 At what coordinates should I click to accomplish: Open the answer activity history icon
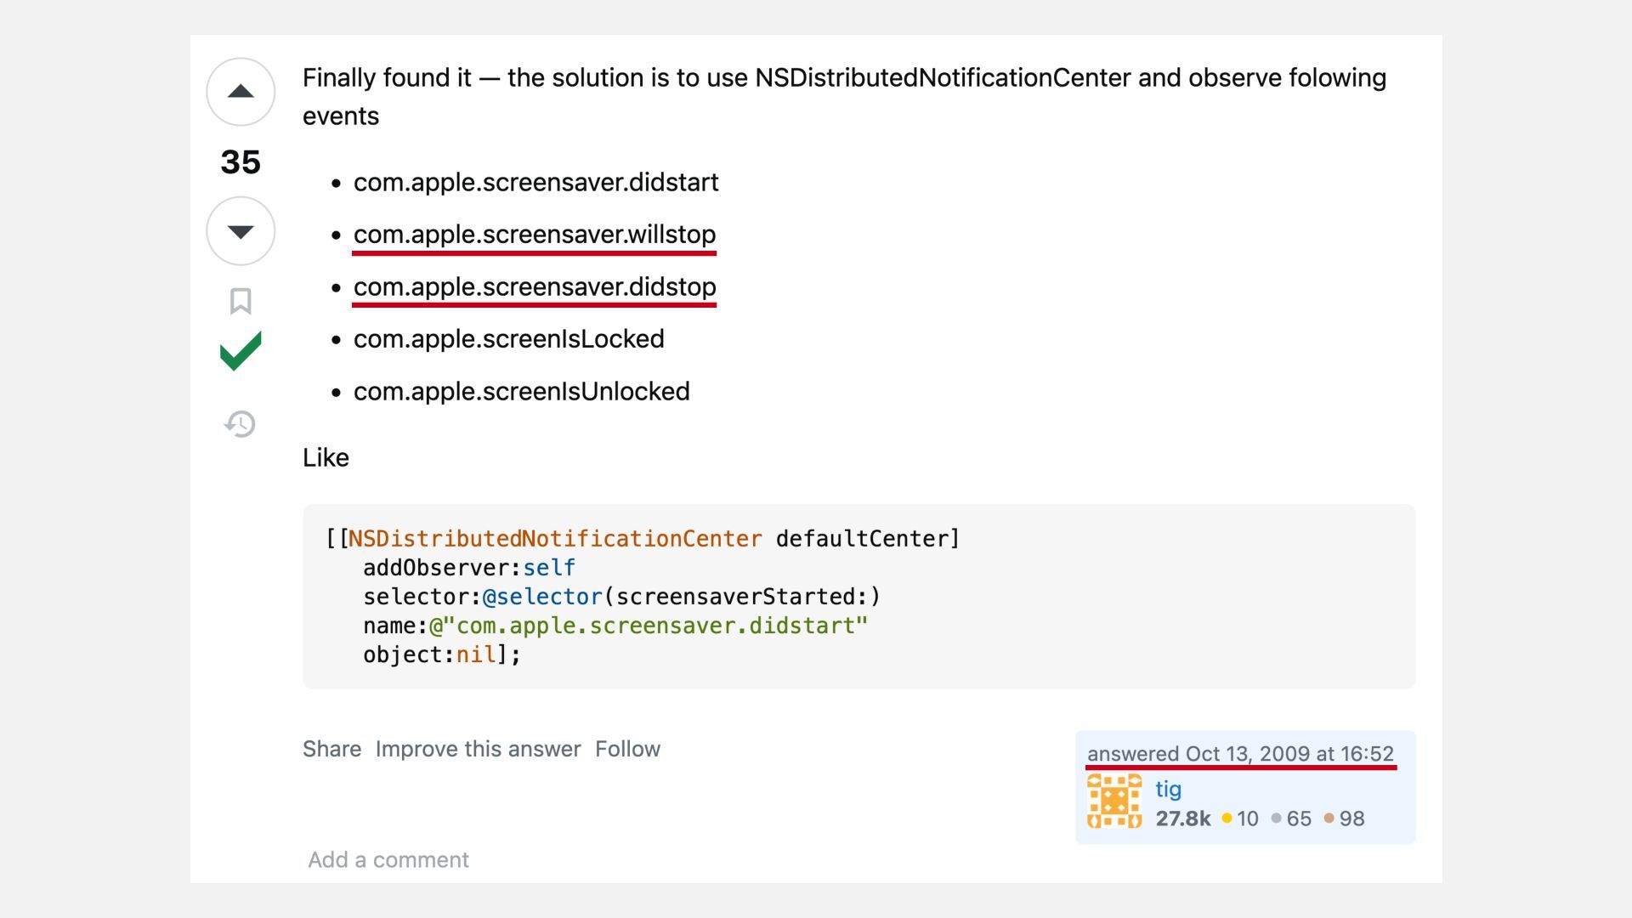(x=241, y=423)
